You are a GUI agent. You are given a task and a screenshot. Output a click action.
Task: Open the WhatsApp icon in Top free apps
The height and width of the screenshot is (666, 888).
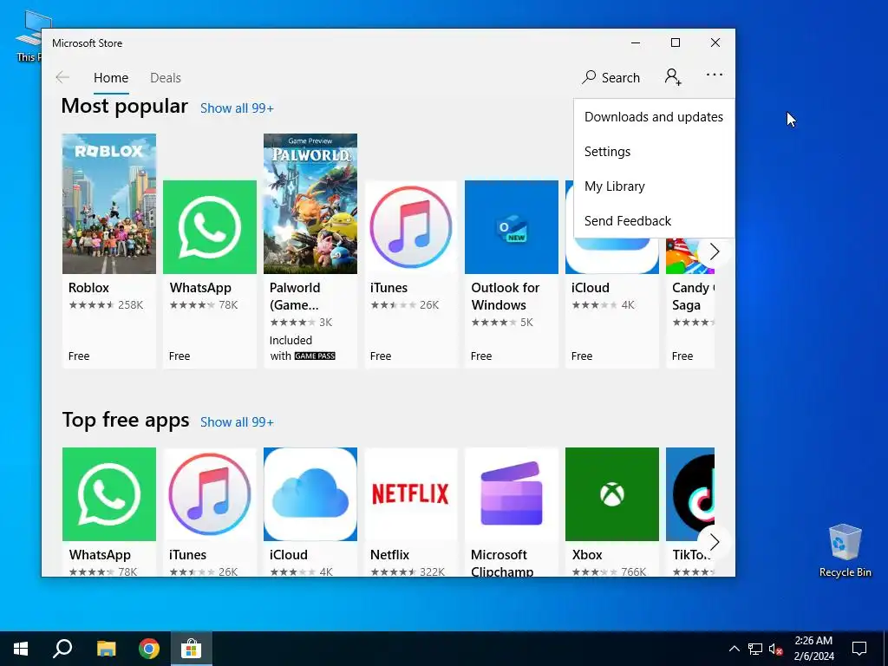tap(108, 494)
